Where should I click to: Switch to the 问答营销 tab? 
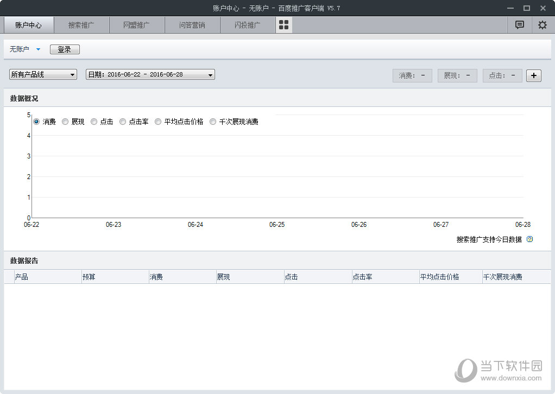pyautogui.click(x=192, y=25)
